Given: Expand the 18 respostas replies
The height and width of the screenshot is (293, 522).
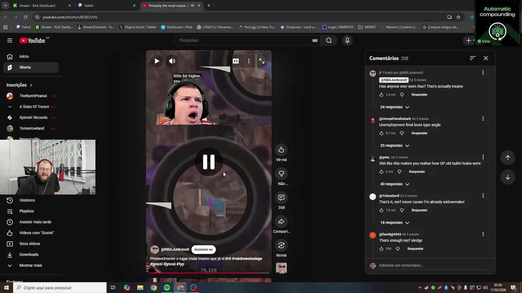Looking at the screenshot, I should pos(395,223).
